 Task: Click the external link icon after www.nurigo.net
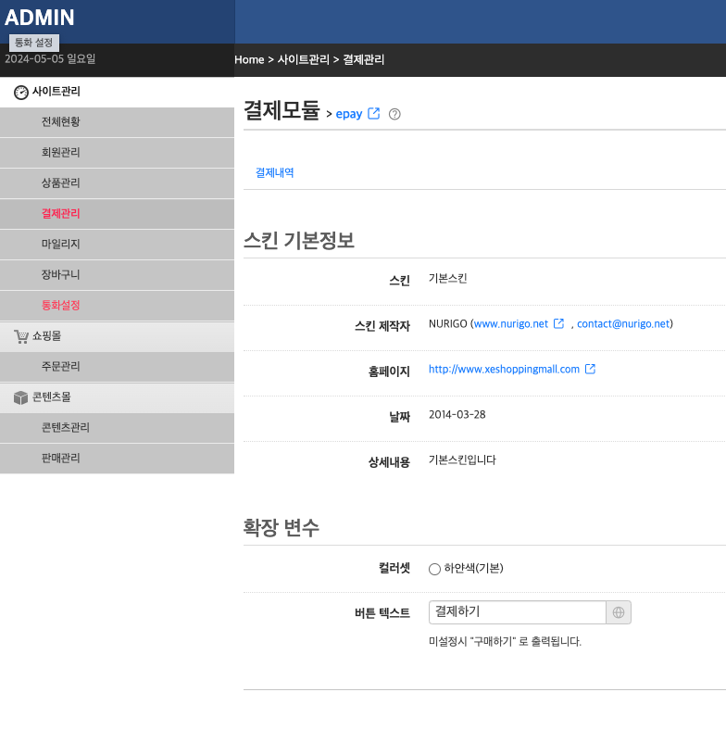(x=559, y=323)
